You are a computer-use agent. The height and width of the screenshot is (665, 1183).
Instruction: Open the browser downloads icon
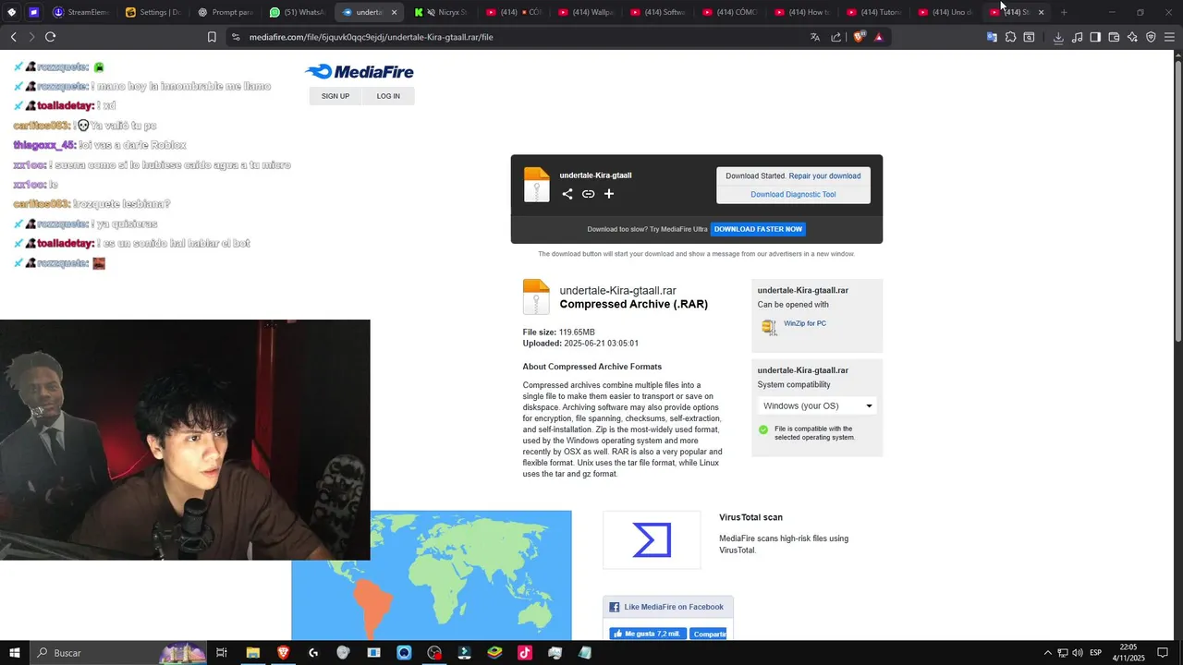tap(1058, 37)
